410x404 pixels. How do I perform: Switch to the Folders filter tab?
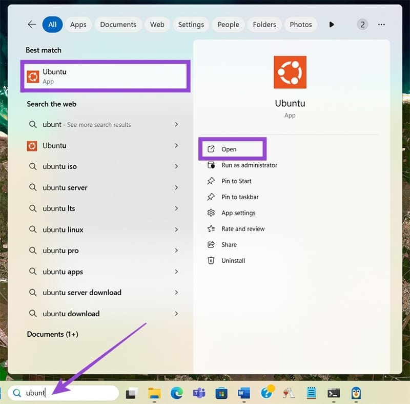tap(264, 25)
